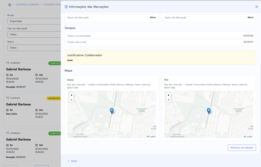Zoom in on the Início map

coord(71,95)
